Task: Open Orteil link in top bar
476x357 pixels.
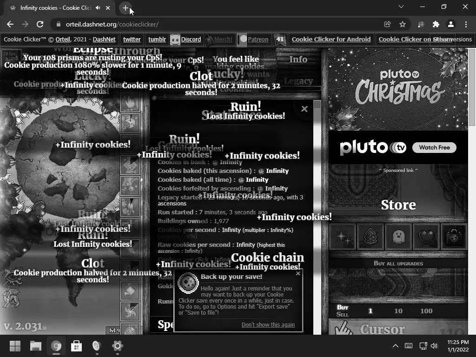Action: (x=63, y=39)
